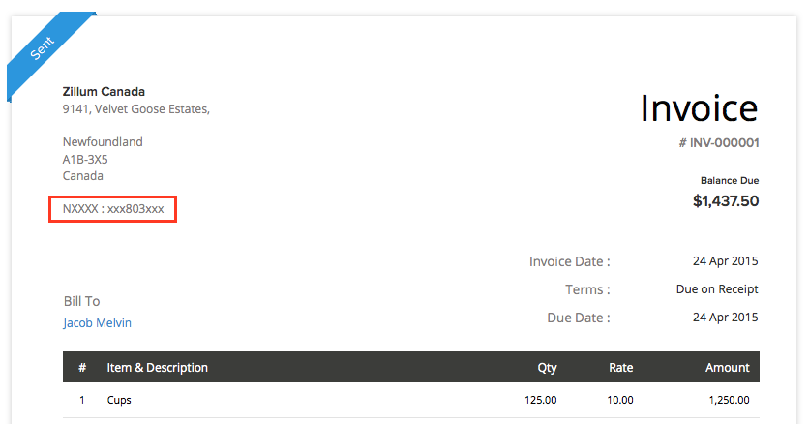This screenshot has height=424, width=809.
Task: Click the Qty column header
Action: (x=547, y=368)
